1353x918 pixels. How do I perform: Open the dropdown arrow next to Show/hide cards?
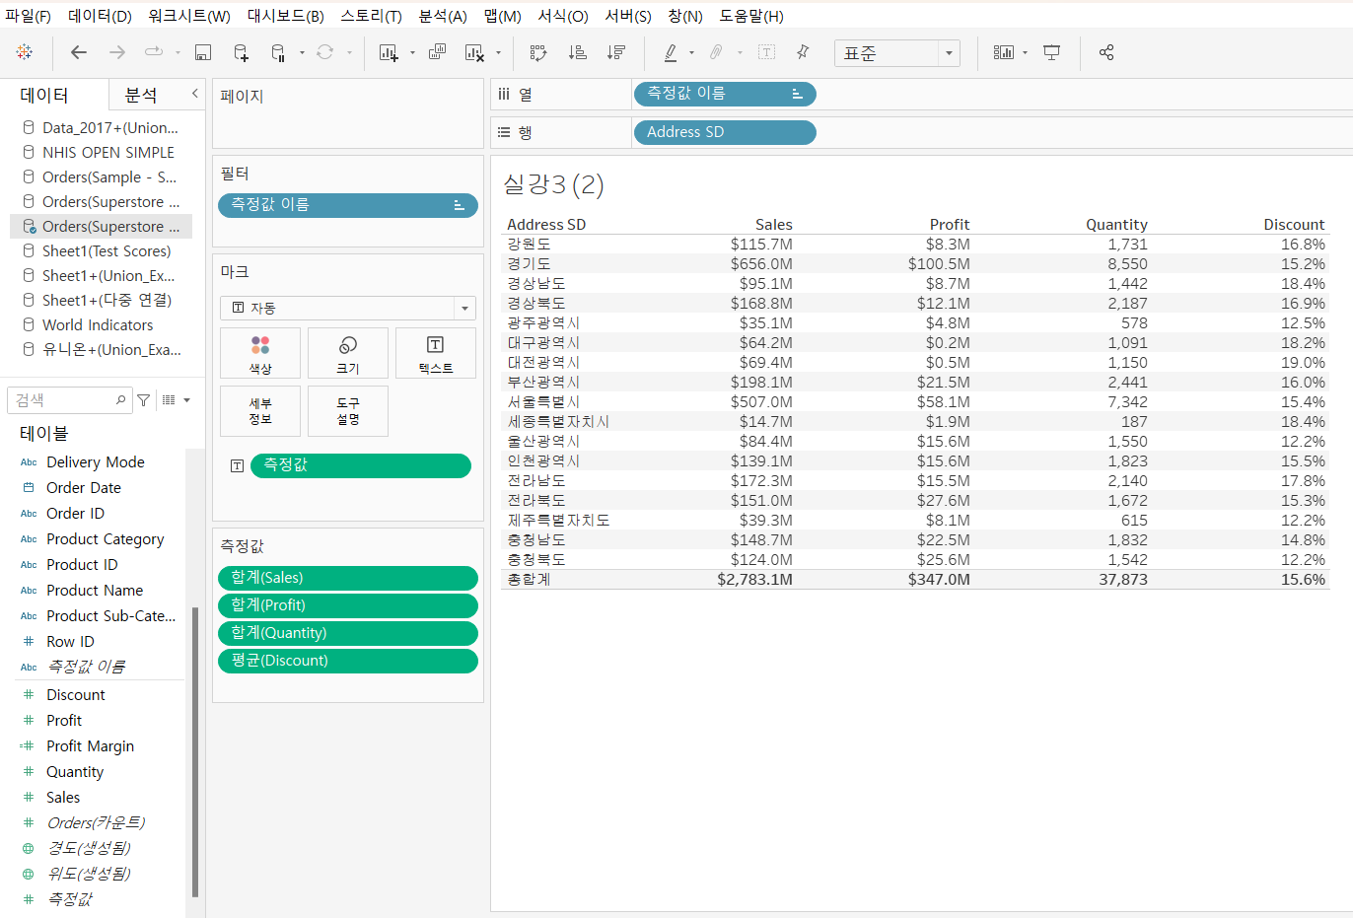(x=1026, y=53)
